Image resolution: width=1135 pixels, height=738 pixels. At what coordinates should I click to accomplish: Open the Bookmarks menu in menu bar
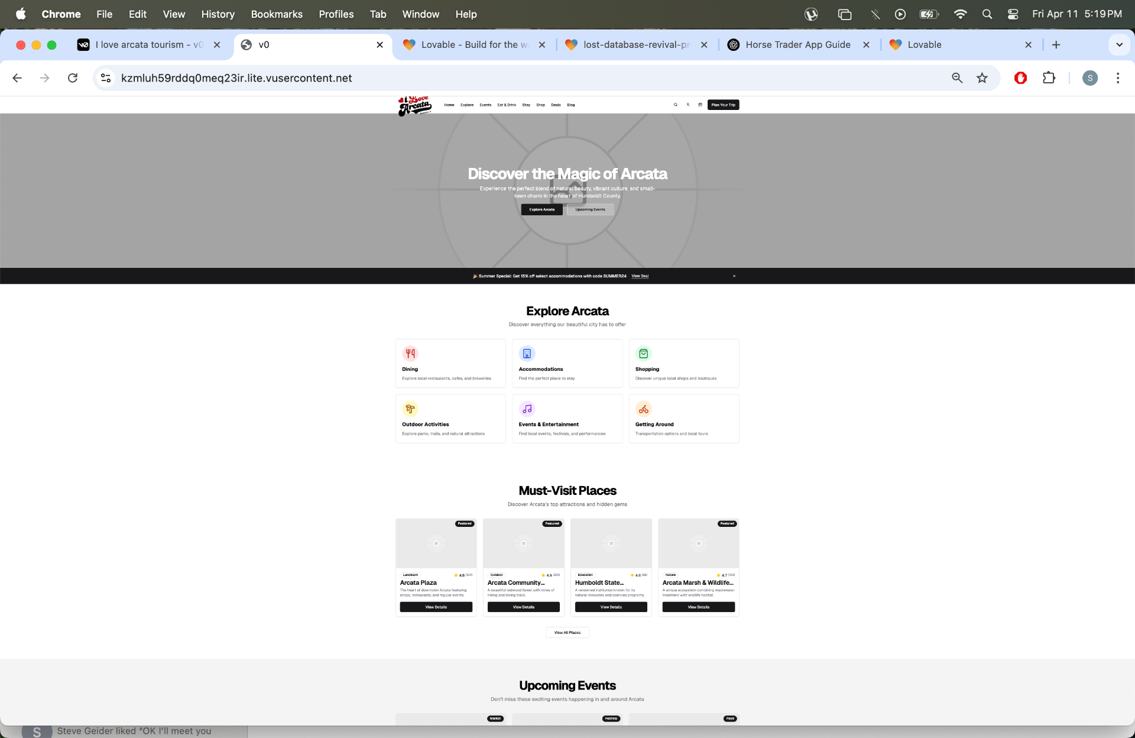click(x=276, y=14)
